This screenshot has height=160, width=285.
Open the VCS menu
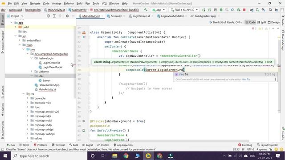(104, 4)
